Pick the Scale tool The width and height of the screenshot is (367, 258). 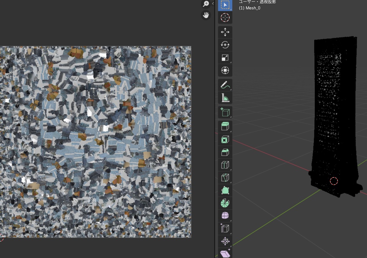pos(225,58)
